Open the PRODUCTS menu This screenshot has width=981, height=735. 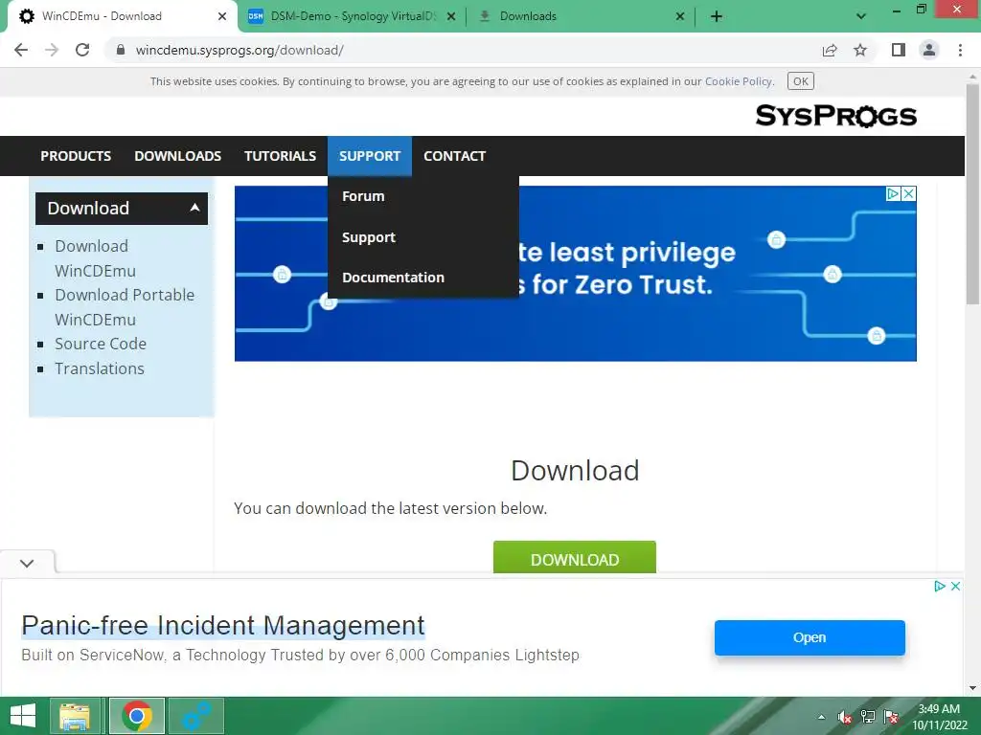[76, 156]
